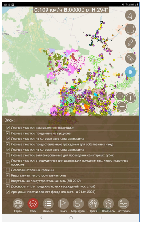Select the pencil drawing tool
Image resolution: width=142 pixels, height=225 pixels.
tap(130, 43)
